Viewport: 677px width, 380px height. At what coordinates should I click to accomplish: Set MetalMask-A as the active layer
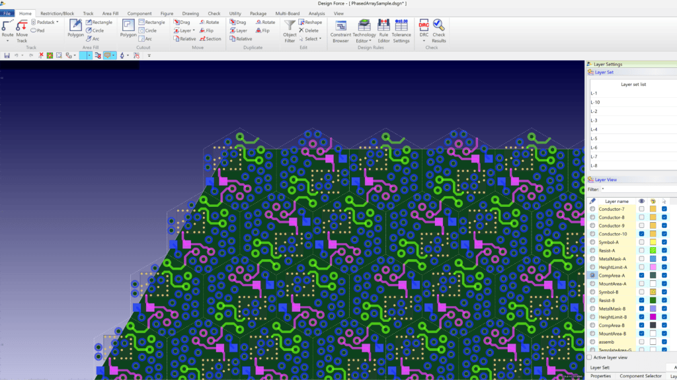coord(592,259)
